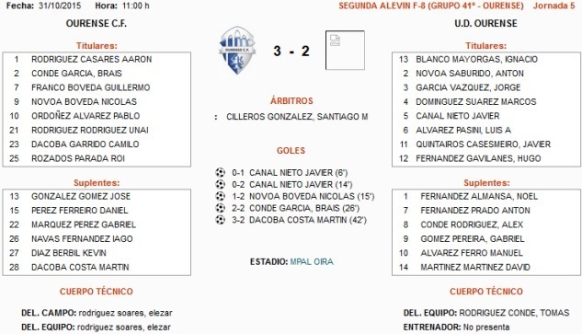Open the MPAL OIRA stadium link
The width and height of the screenshot is (582, 334).
coord(312,261)
